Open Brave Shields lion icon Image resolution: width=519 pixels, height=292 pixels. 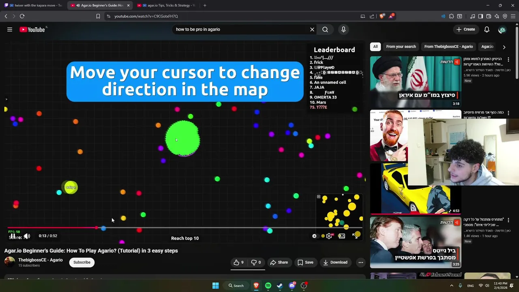coord(382,16)
